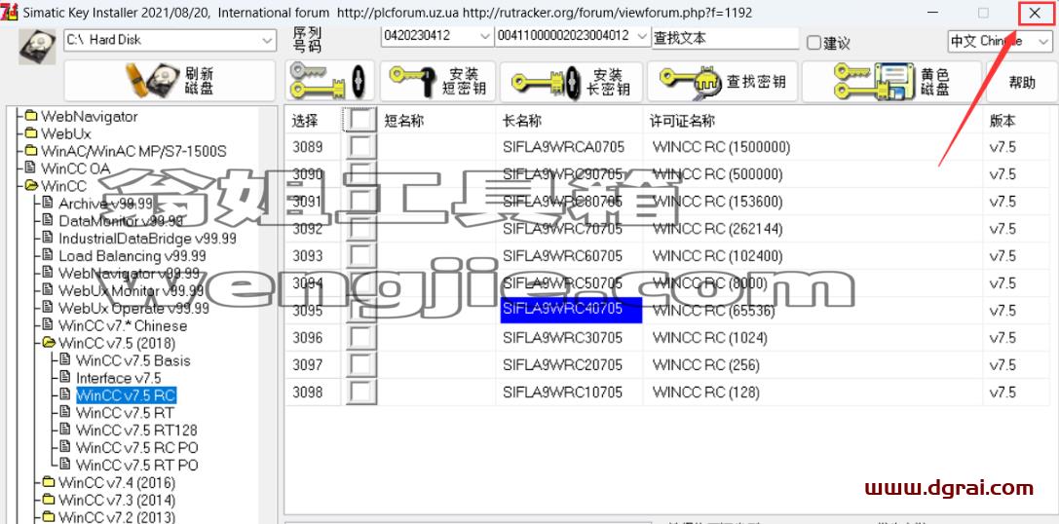
Task: Select WebUx Operate v99.99 tree item
Action: coord(133,308)
